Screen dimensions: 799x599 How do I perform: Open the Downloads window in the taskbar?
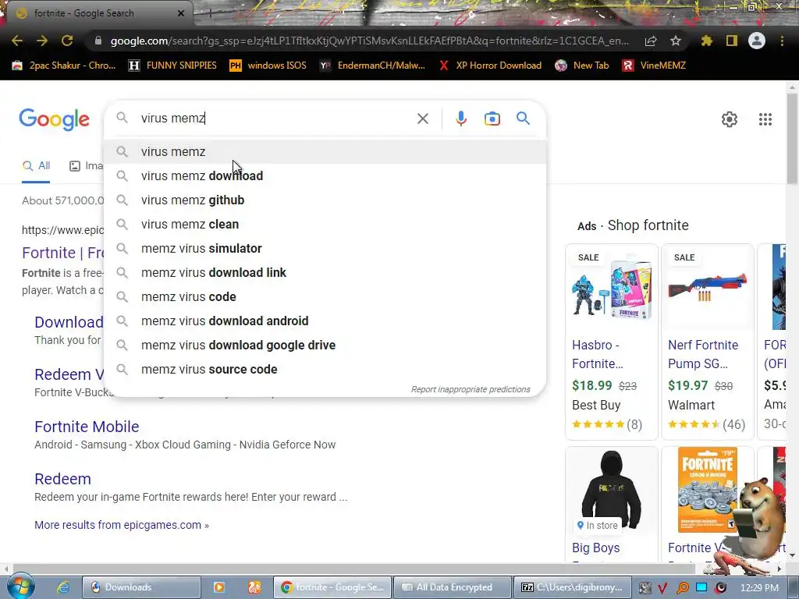pyautogui.click(x=141, y=587)
